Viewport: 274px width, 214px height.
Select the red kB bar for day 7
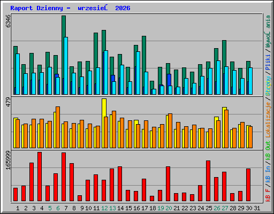64,177
